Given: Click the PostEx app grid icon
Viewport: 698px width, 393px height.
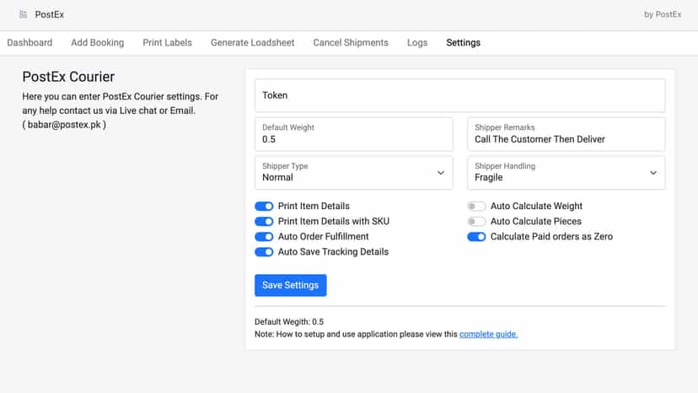Looking at the screenshot, I should tap(23, 14).
